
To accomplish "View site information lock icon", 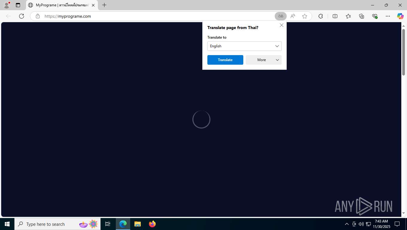I will point(38,16).
